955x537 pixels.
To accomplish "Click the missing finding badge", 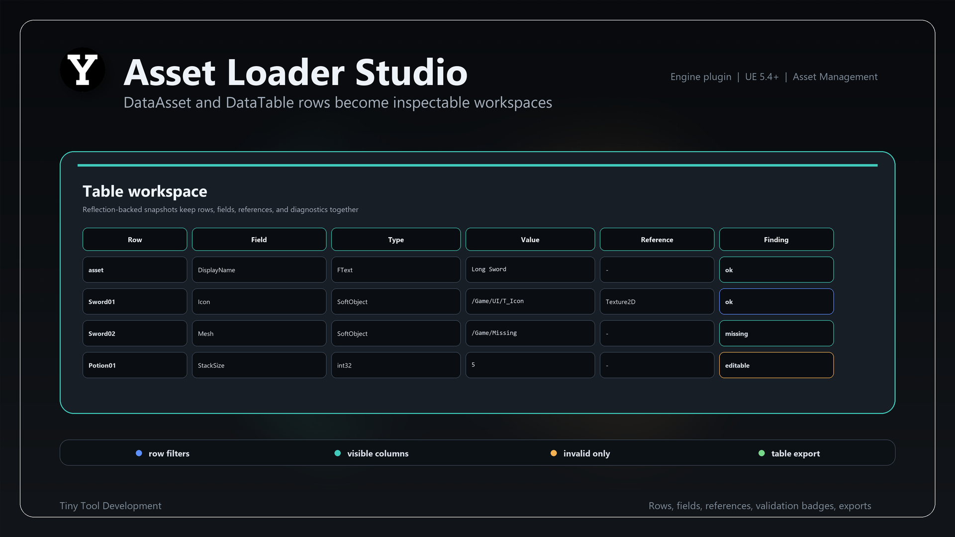I will pyautogui.click(x=776, y=333).
